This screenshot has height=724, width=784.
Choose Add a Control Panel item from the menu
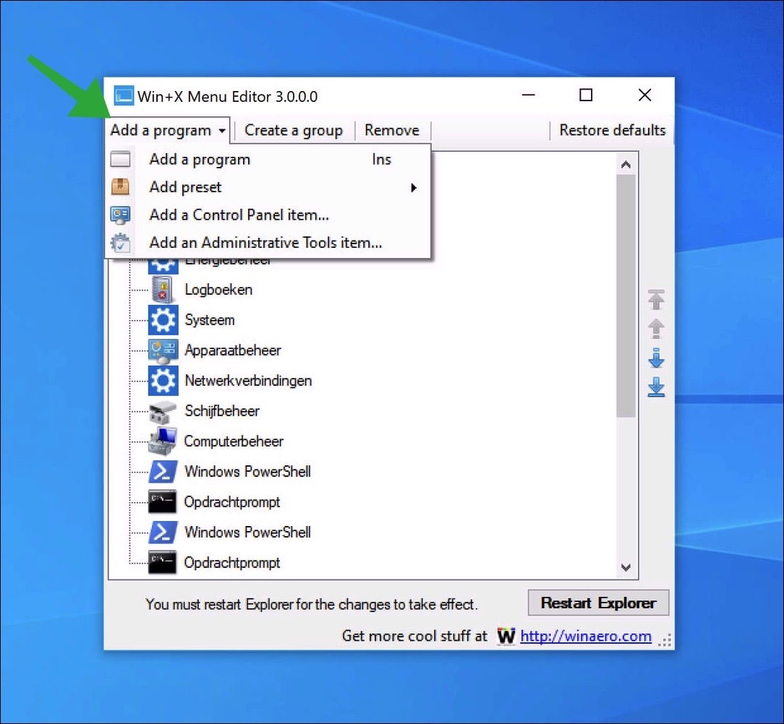pyautogui.click(x=239, y=215)
